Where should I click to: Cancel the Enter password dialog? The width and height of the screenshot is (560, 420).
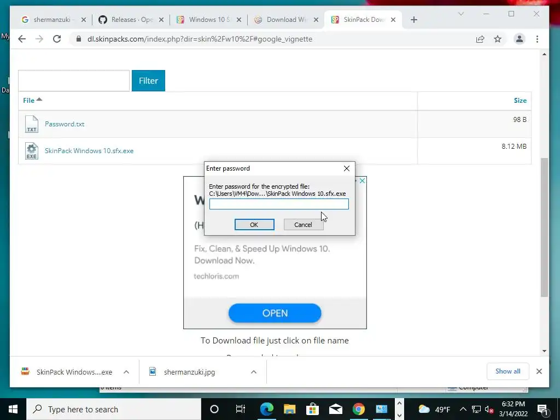tap(303, 225)
